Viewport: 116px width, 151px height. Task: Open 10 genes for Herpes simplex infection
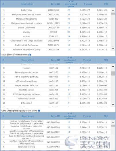69,86
